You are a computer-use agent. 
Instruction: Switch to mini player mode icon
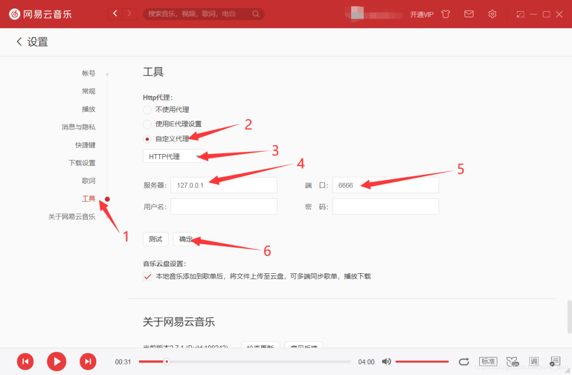pyautogui.click(x=520, y=14)
